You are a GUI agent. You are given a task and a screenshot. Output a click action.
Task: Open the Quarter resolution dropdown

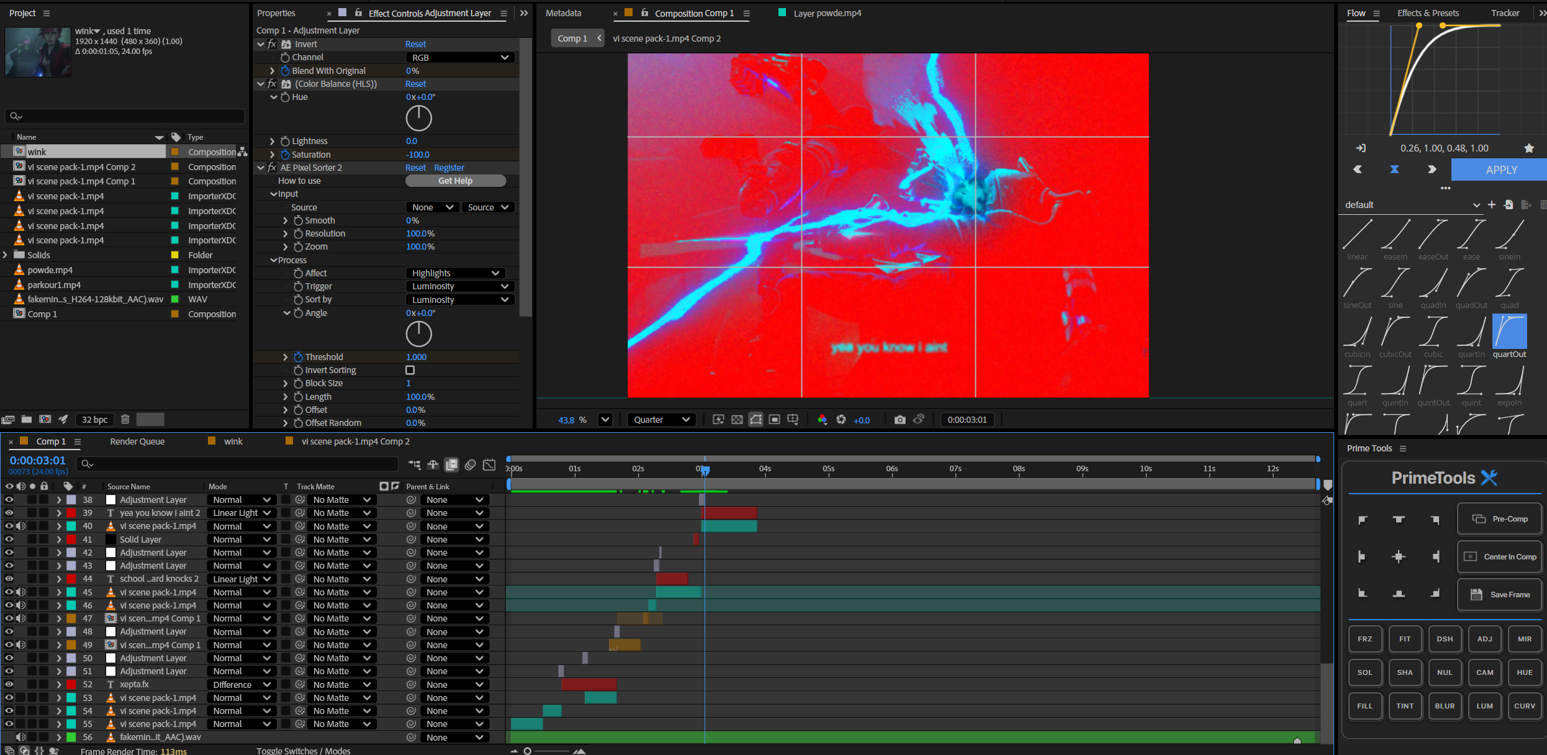pyautogui.click(x=661, y=420)
